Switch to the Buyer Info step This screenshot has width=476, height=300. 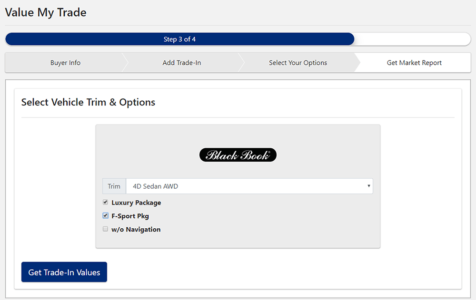(65, 62)
